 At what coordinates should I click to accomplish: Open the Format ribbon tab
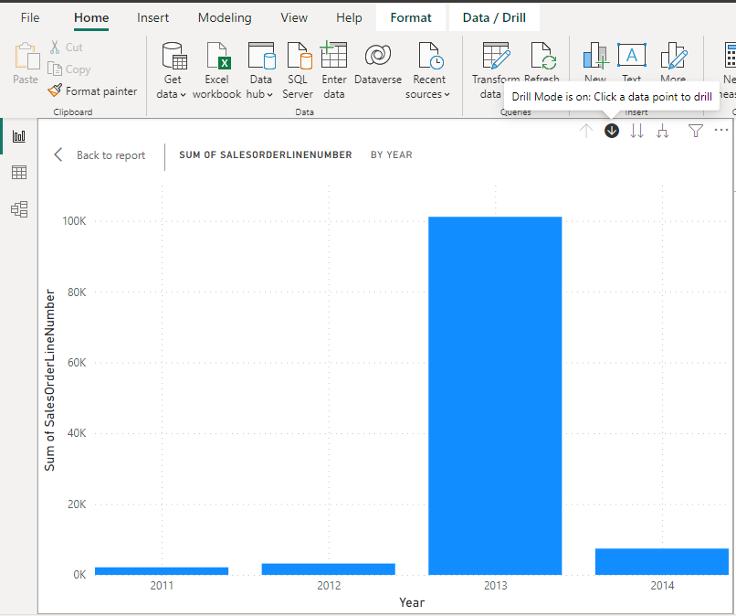411,18
